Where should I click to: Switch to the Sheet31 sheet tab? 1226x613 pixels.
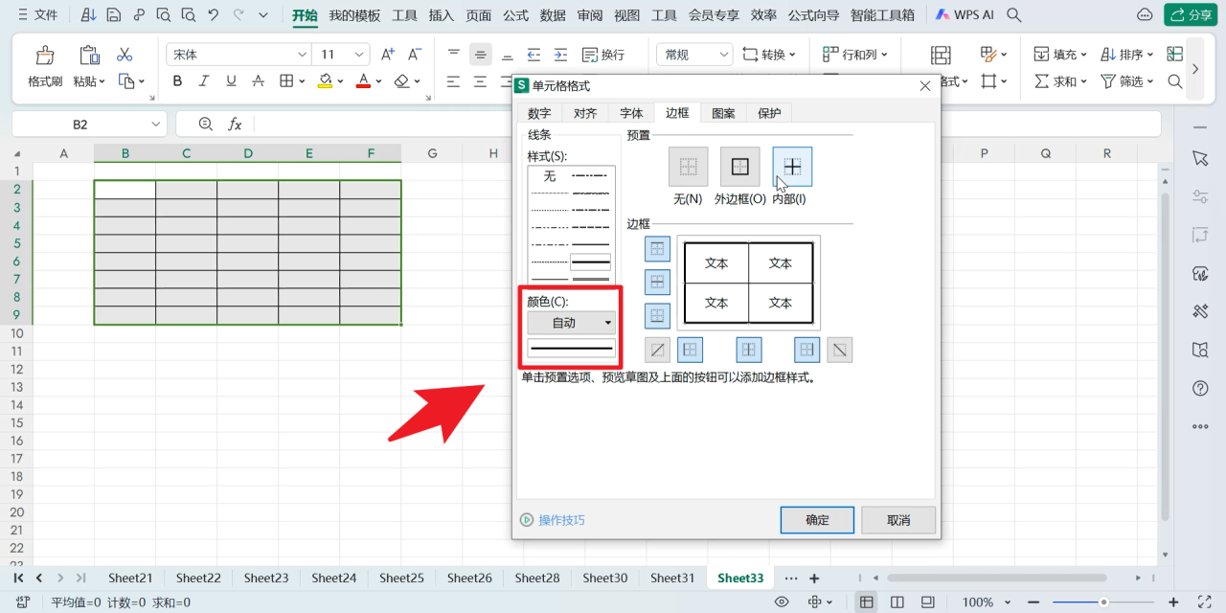672,578
